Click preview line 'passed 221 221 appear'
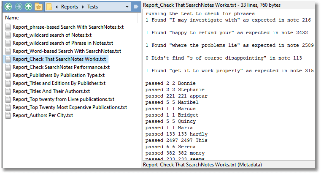321x174 pixels. point(176,96)
